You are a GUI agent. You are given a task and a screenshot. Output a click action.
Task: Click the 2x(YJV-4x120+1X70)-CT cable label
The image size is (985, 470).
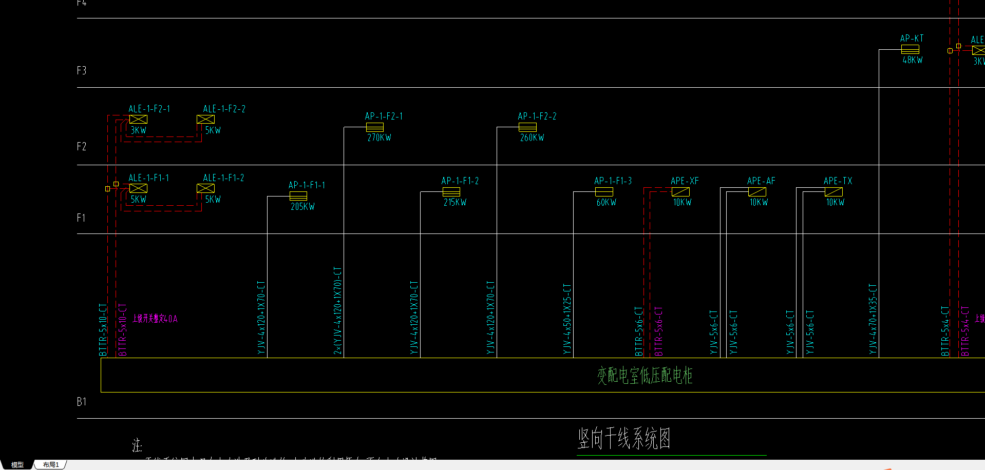337,310
